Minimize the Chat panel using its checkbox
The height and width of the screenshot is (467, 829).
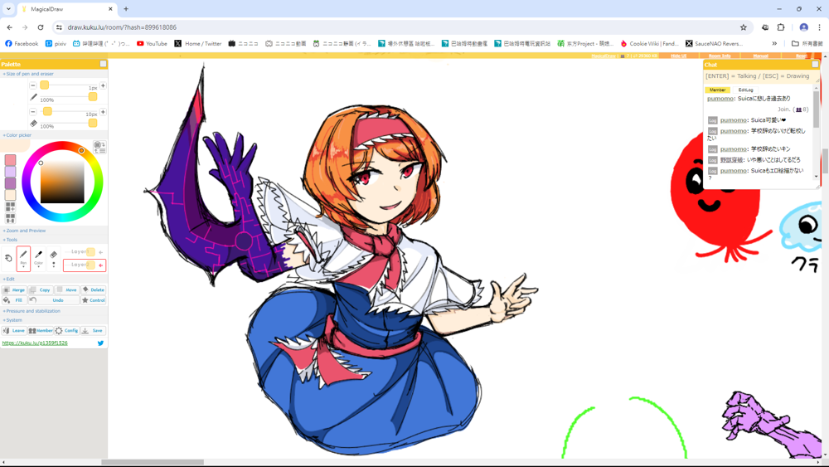pos(815,64)
